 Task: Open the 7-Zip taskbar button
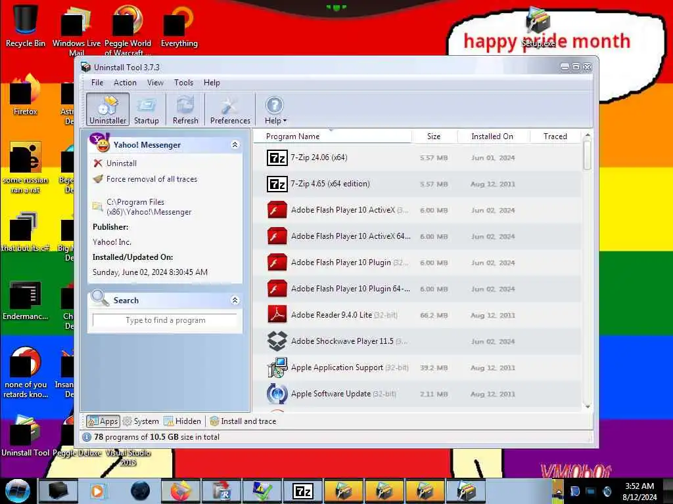(x=302, y=491)
